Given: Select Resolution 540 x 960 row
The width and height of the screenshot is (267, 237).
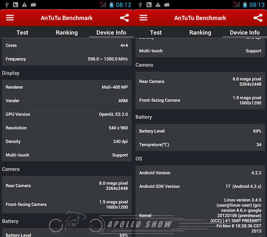Looking at the screenshot, I should [67, 128].
